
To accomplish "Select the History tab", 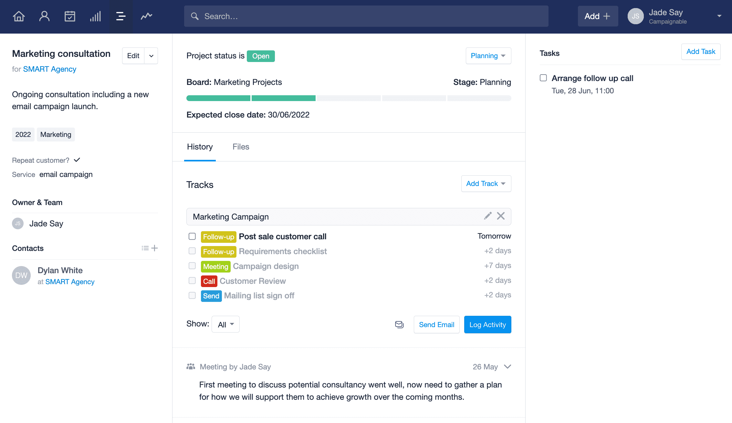I will pos(200,147).
